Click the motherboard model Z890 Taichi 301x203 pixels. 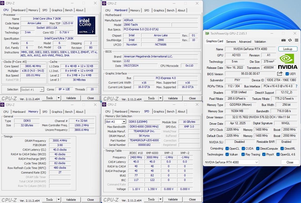tap(147, 25)
